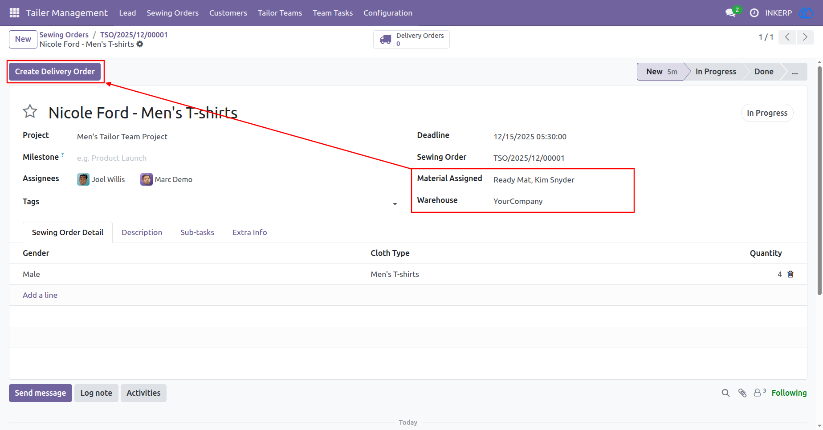823x430 pixels.
Task: Open the Configuration menu
Action: pos(388,13)
